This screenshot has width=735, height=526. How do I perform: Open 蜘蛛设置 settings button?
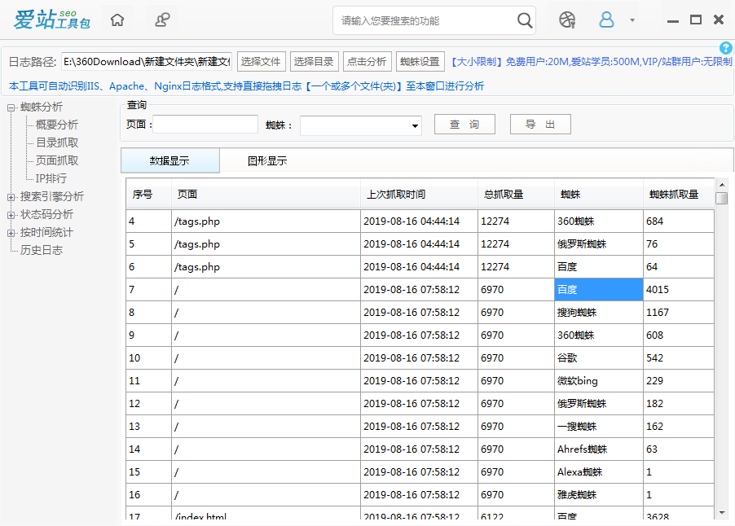(x=420, y=62)
